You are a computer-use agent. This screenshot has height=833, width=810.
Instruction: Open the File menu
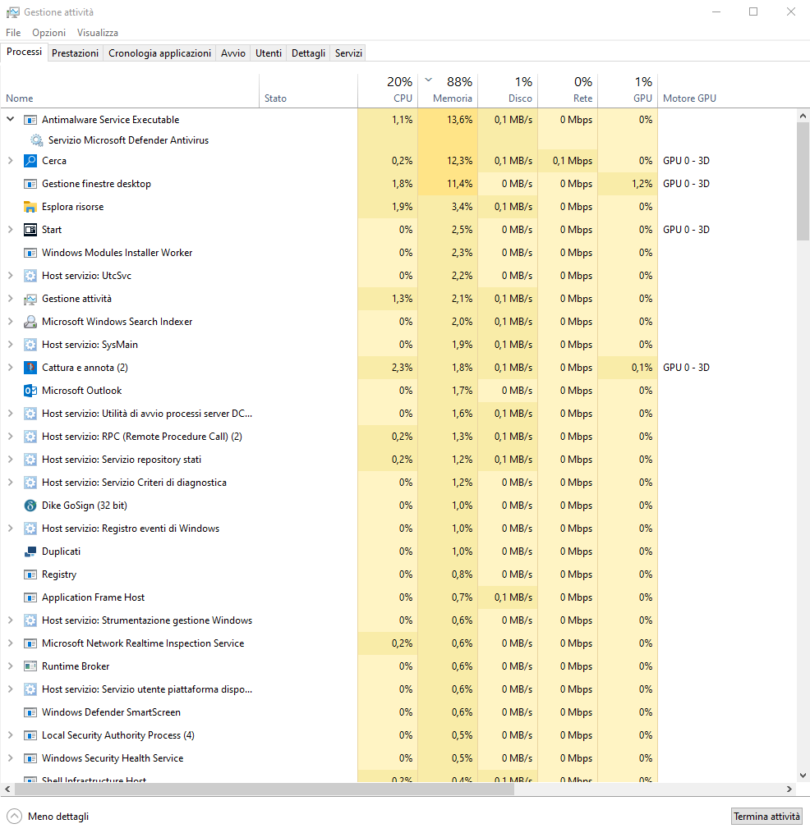tap(13, 32)
